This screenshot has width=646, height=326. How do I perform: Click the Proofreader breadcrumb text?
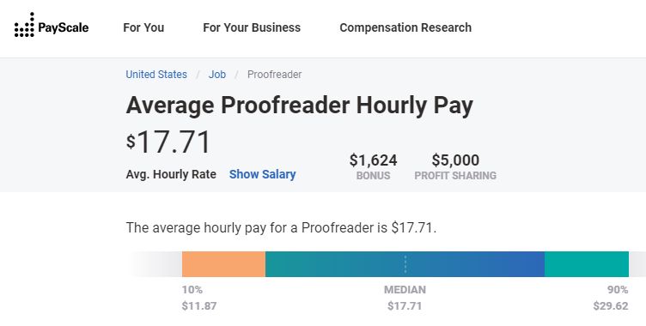point(274,75)
